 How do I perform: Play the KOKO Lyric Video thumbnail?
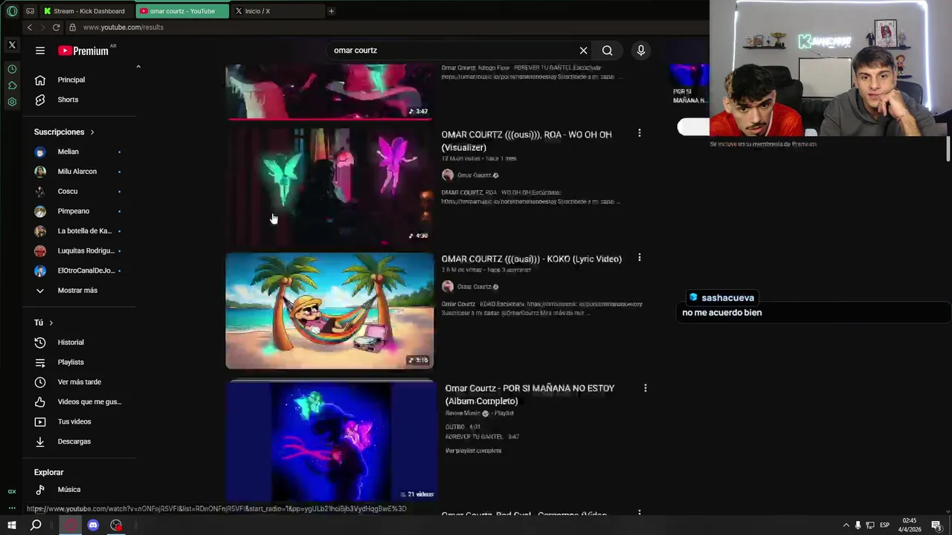(x=329, y=311)
